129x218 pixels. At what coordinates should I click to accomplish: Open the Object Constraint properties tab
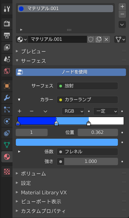pyautogui.click(x=7, y=133)
